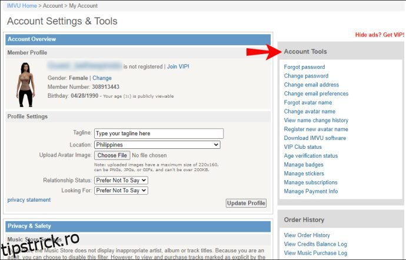Click the Update Profile button
This screenshot has height=260, width=406.
[246, 203]
